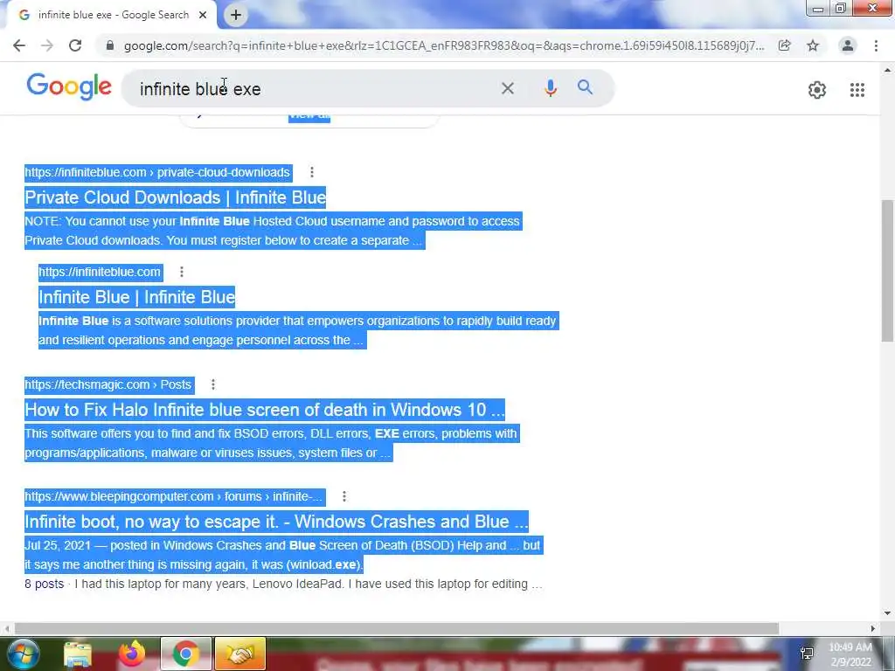Open the Chrome profile avatar
The width and height of the screenshot is (895, 671).
click(x=848, y=45)
